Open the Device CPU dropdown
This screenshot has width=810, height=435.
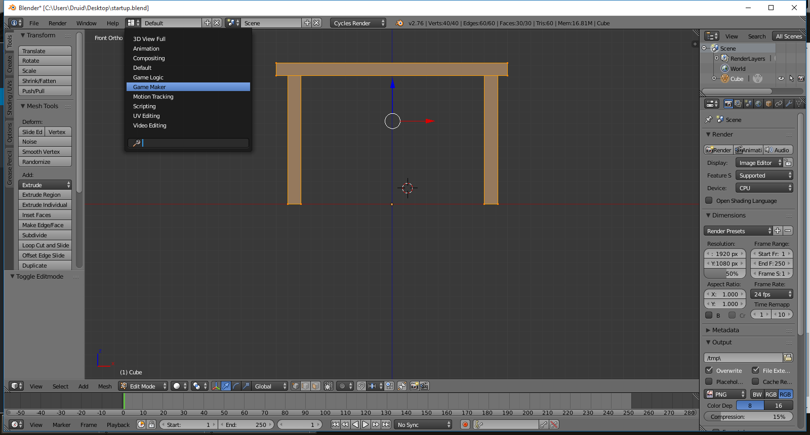coord(764,188)
